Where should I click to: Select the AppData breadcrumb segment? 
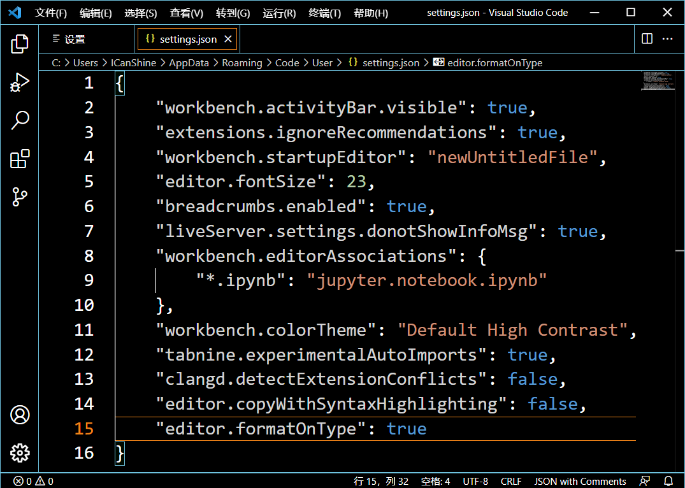[x=189, y=63]
